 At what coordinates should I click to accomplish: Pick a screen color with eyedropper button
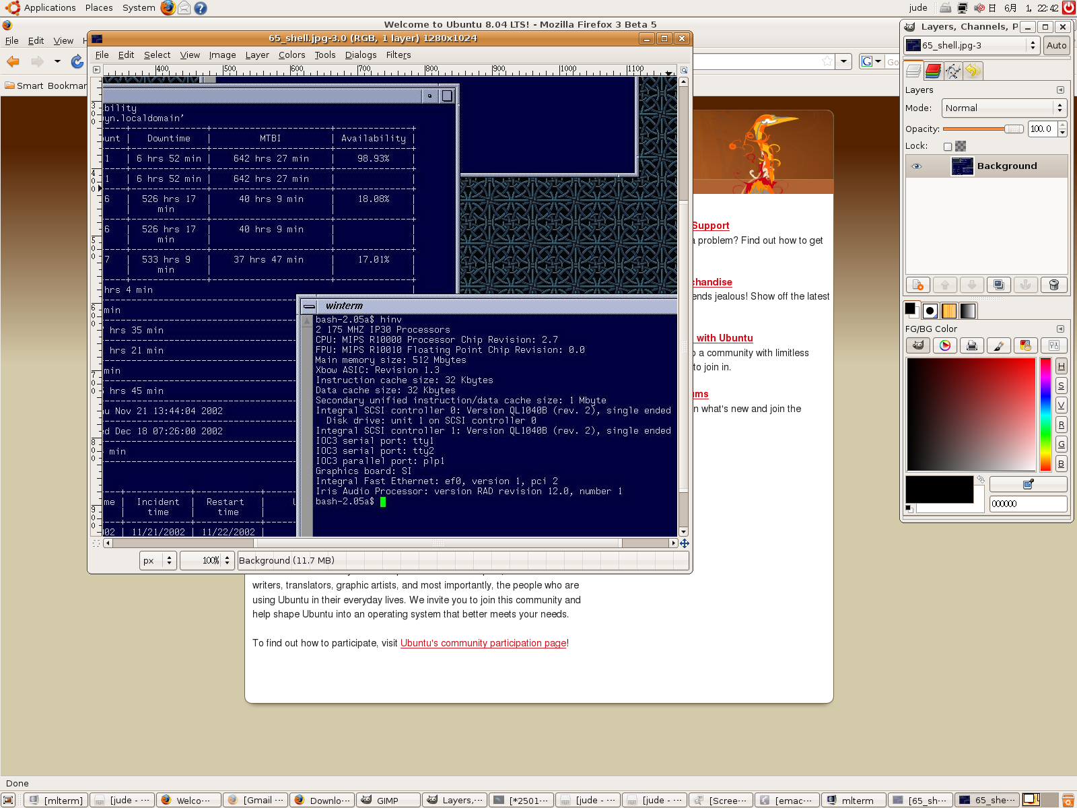click(x=1028, y=484)
